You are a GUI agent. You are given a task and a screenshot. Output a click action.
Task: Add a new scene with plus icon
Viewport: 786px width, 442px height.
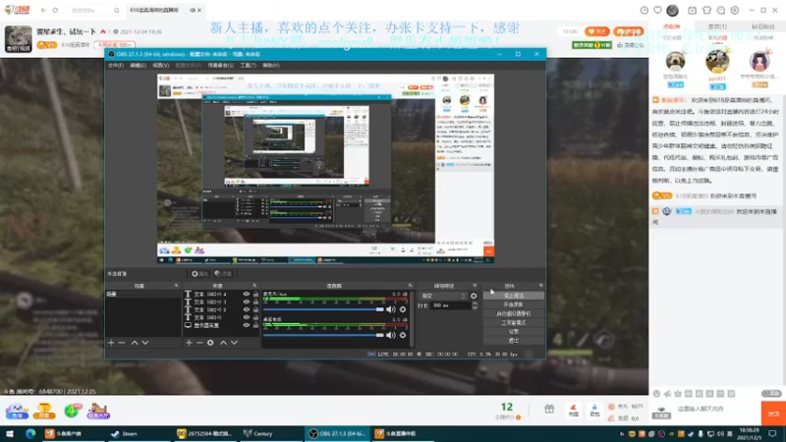[x=111, y=343]
